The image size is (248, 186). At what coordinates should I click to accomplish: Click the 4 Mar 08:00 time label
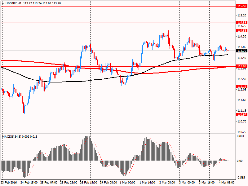[227, 183]
